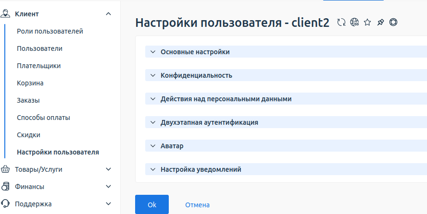Click the Отмена link
Image resolution: width=427 pixels, height=214 pixels.
click(x=197, y=205)
